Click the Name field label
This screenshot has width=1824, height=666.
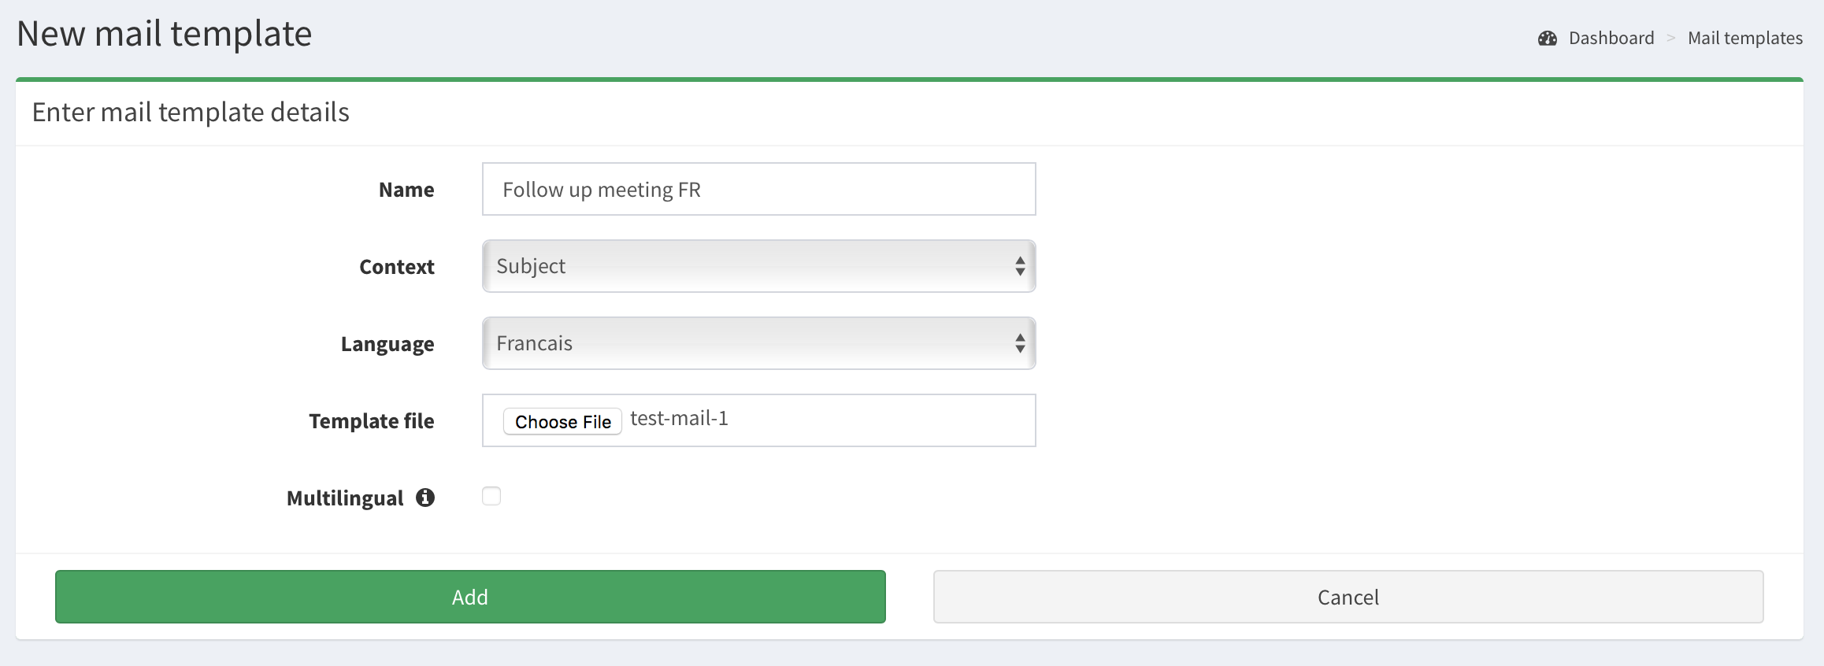(x=406, y=190)
